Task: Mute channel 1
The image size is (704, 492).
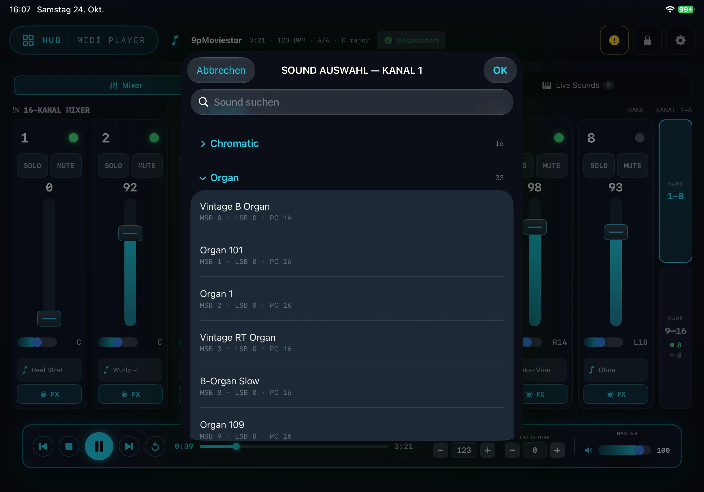Action: 66,166
